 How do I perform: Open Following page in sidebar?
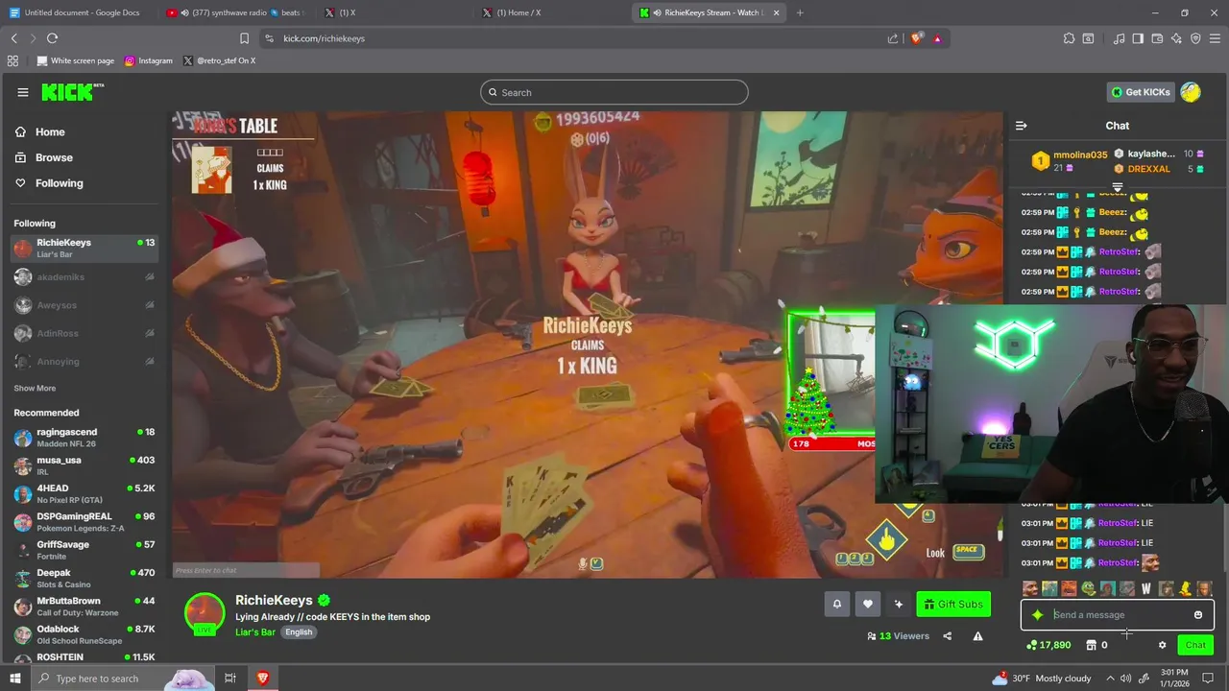coord(59,183)
